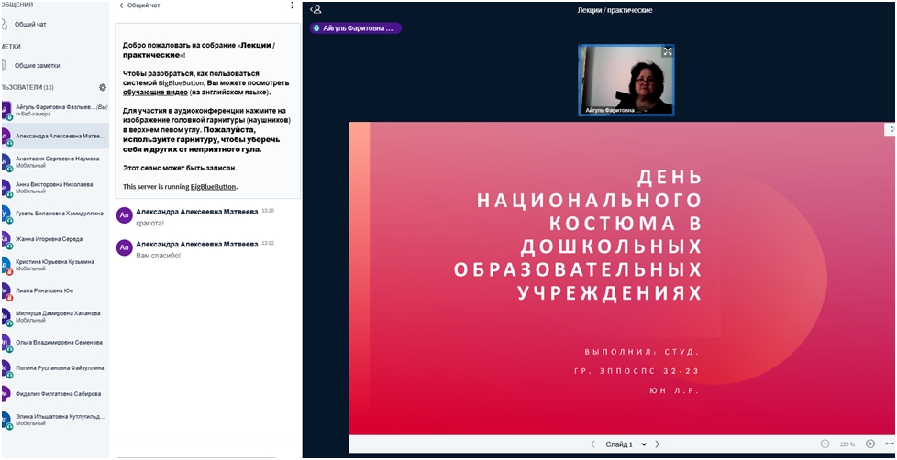Click the 100 % zoom reset indicator

coord(847,444)
